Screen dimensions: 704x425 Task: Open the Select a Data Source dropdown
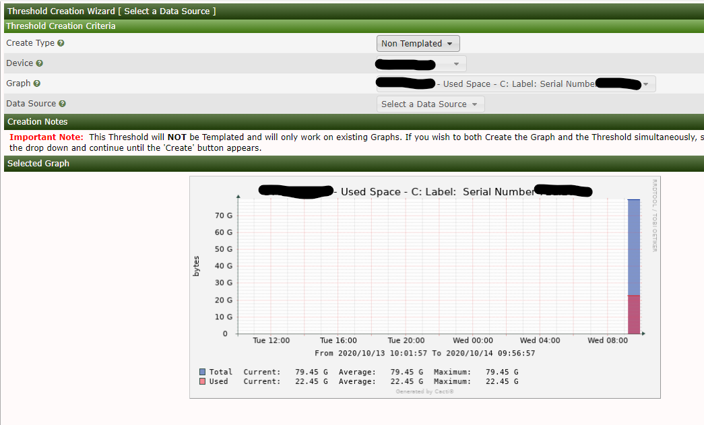[x=430, y=104]
